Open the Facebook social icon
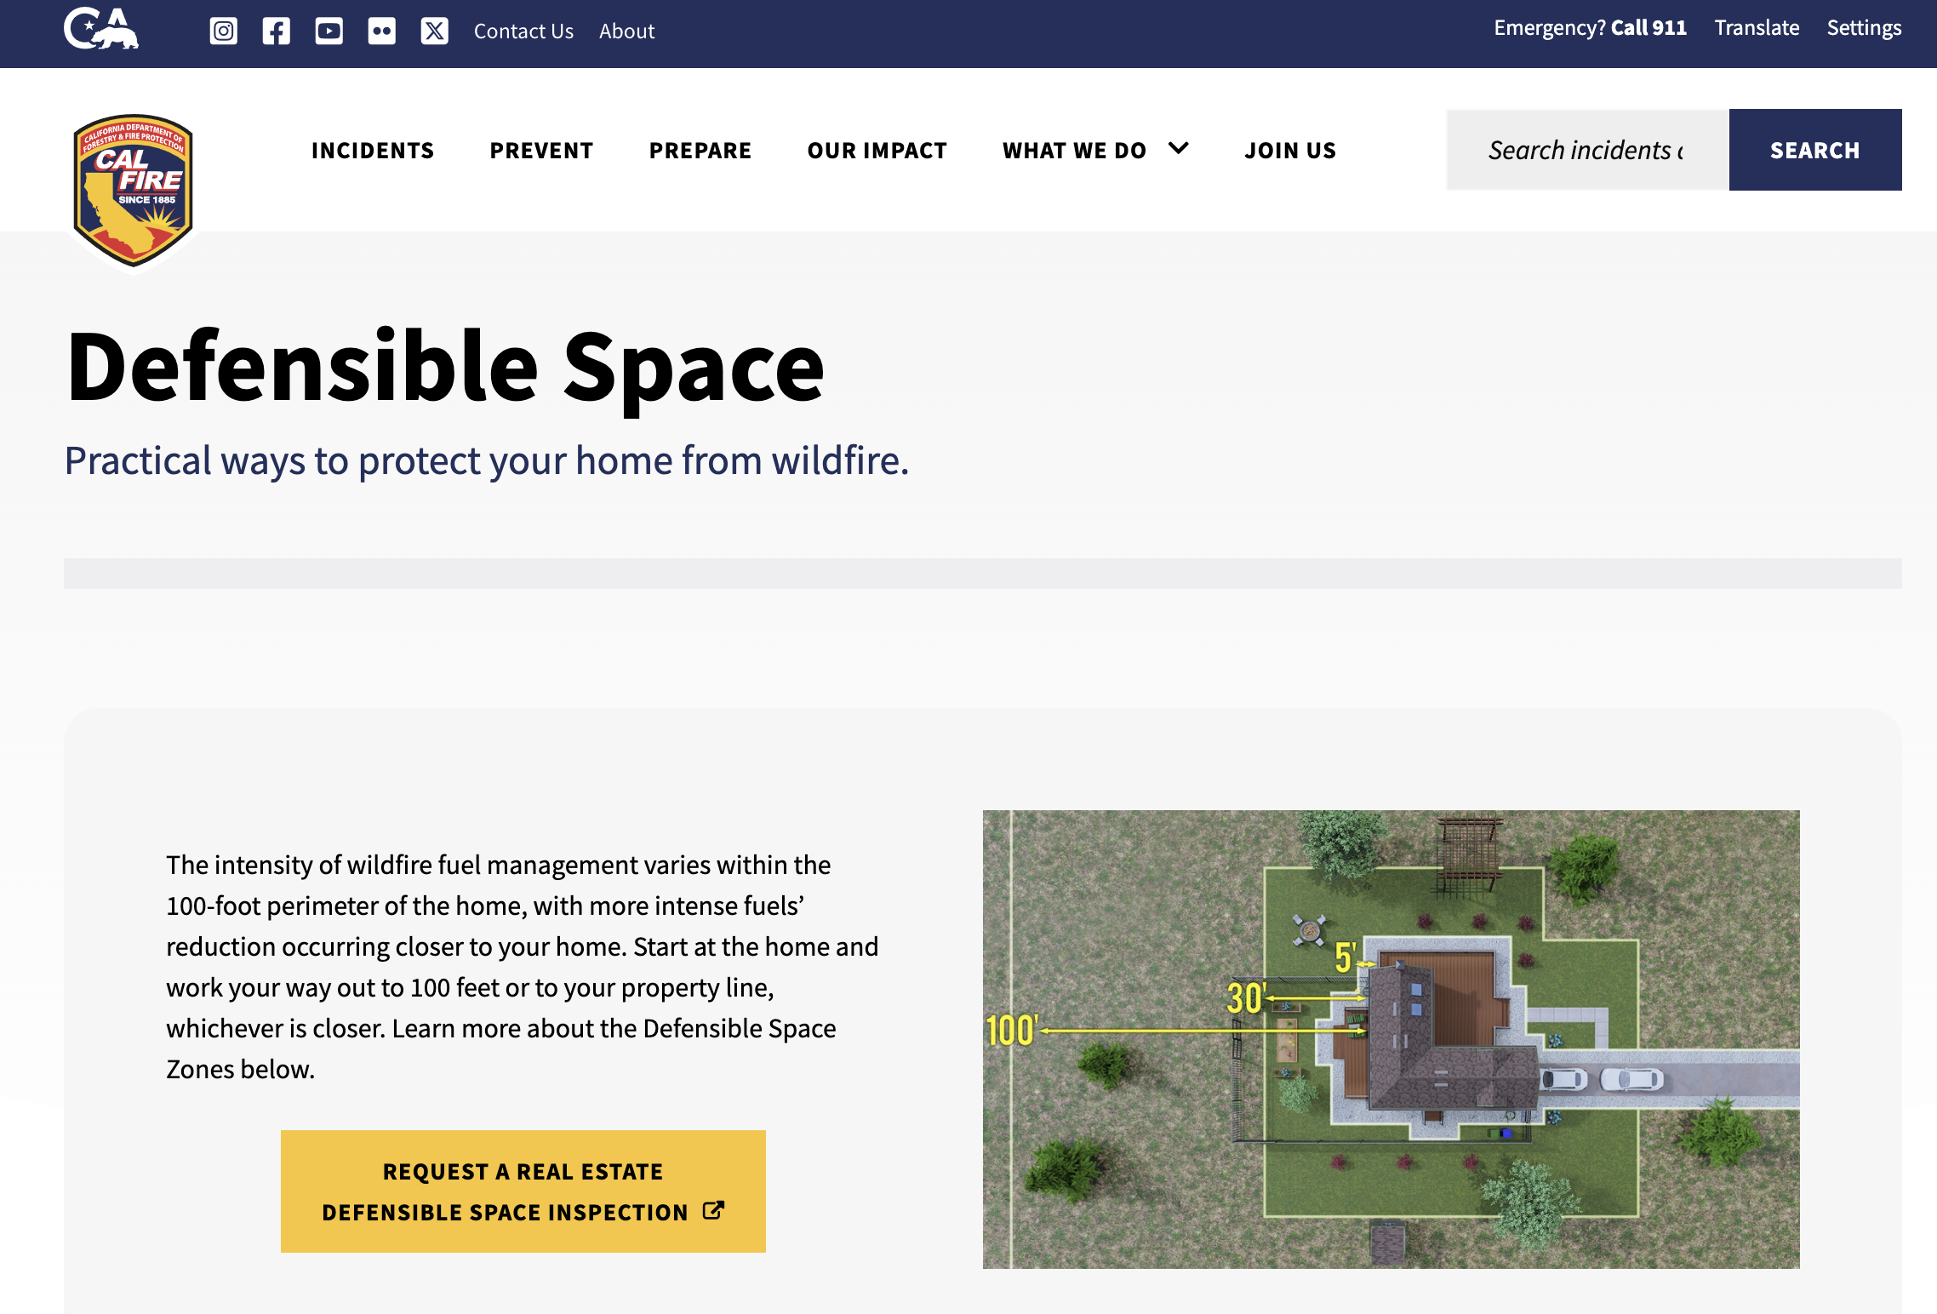Image resolution: width=1937 pixels, height=1314 pixels. pos(276,31)
